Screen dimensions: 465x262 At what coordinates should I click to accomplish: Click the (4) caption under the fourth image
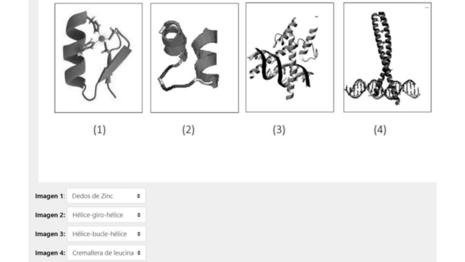point(380,130)
